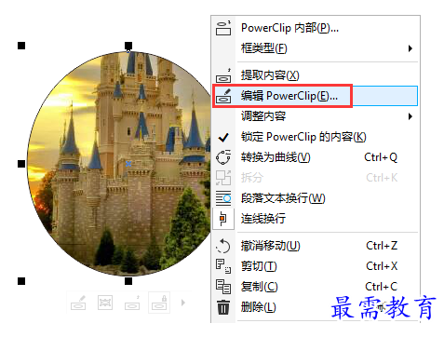
Task: Open 调整内容 menu entry
Action: pyautogui.click(x=315, y=116)
